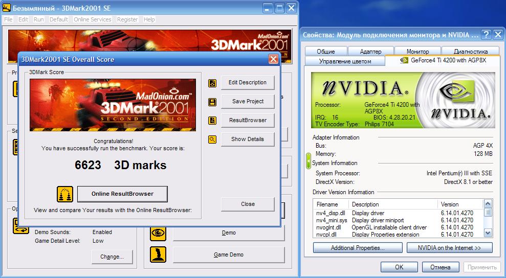This screenshot has height=278, width=506.
Task: Open the File menu
Action: [x=8, y=19]
